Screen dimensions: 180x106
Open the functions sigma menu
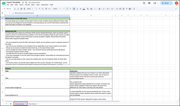(134, 9)
